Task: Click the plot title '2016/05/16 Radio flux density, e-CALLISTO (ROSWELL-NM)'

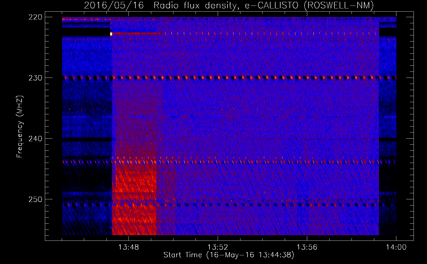Action: 229,5
